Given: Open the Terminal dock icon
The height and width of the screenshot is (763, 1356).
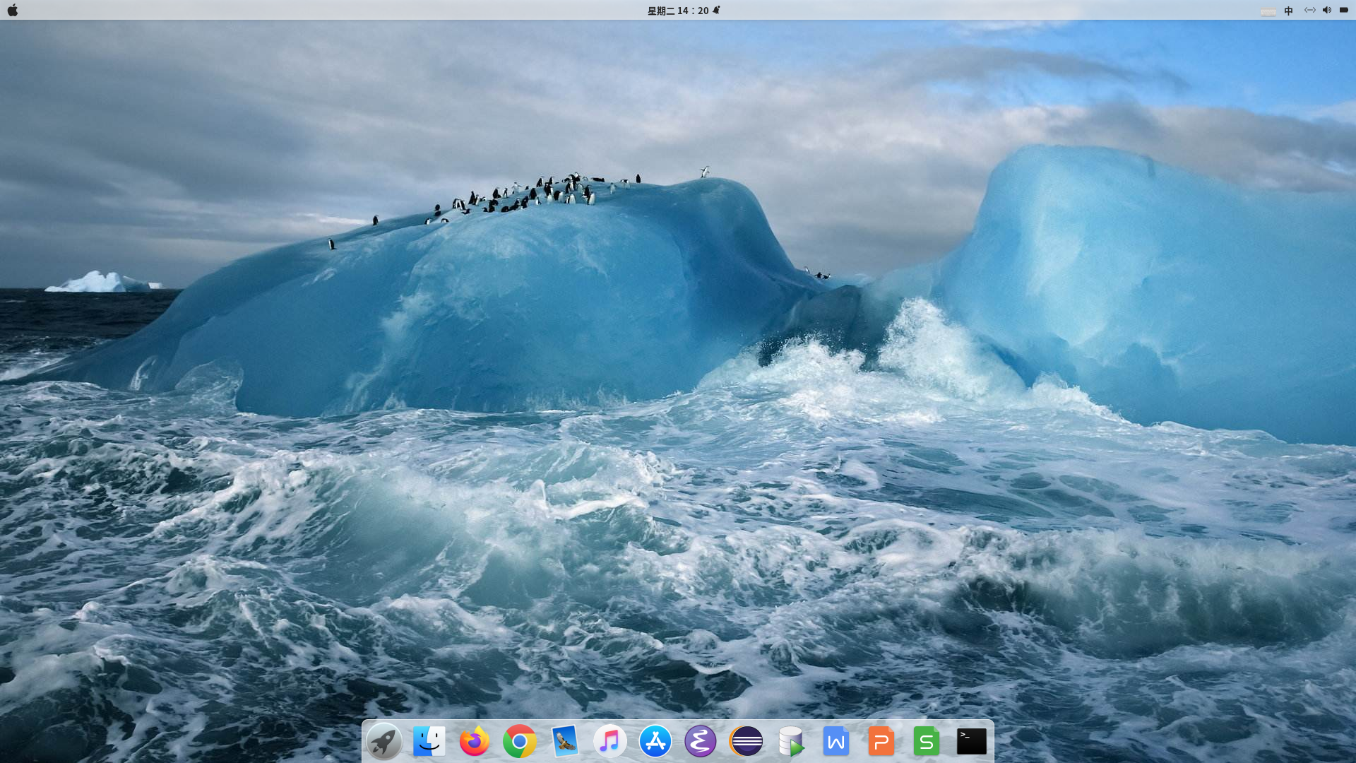Looking at the screenshot, I should (x=972, y=741).
